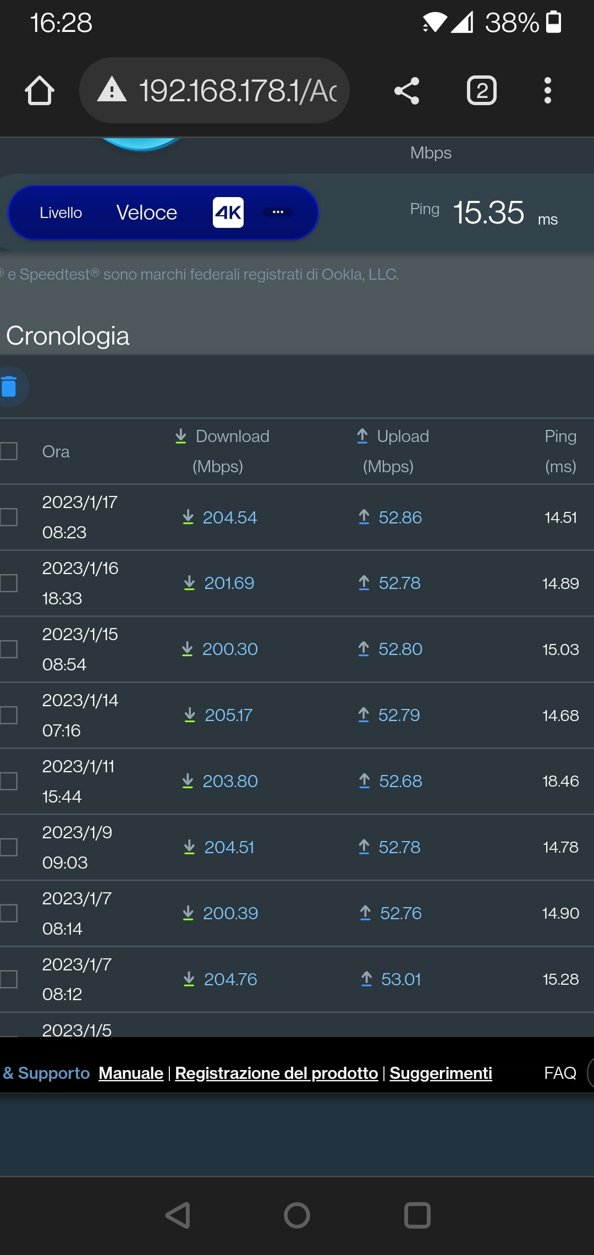Viewport: 594px width, 1255px height.
Task: Tap the URL address bar field
Action: coord(237,91)
